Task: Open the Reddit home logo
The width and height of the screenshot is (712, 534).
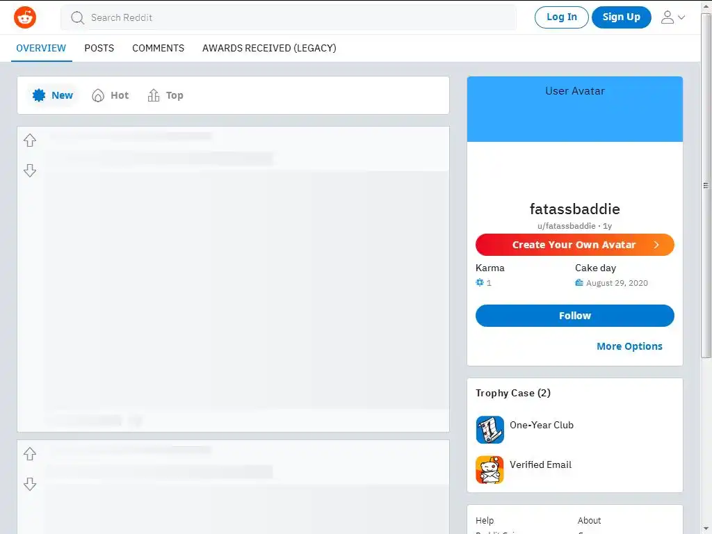Action: coord(25,17)
